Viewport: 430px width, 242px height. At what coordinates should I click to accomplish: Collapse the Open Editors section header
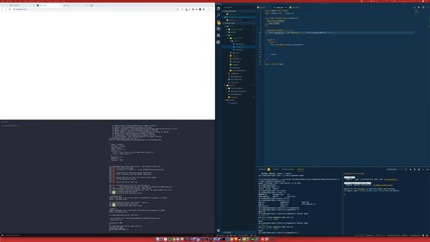click(239, 11)
